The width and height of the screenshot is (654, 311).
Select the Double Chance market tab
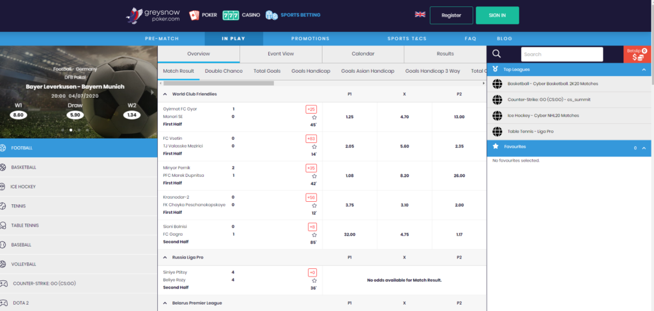tap(224, 71)
